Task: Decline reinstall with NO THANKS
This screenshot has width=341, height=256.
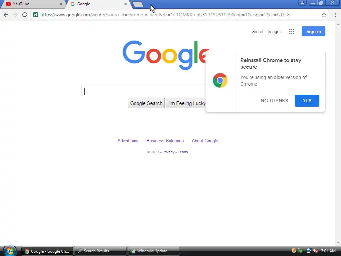Action: [x=274, y=101]
